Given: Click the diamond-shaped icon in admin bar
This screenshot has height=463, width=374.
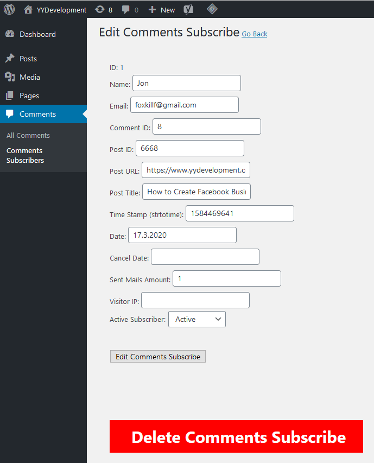Looking at the screenshot, I should point(212,9).
